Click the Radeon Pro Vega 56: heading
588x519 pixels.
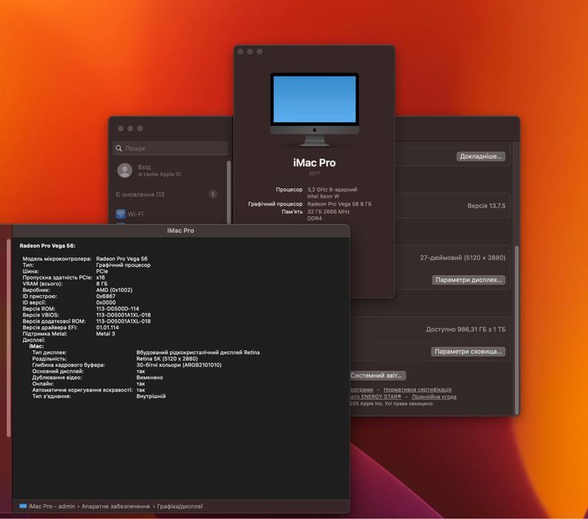click(47, 245)
